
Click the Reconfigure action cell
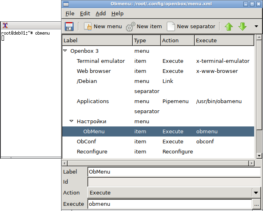[178, 152]
